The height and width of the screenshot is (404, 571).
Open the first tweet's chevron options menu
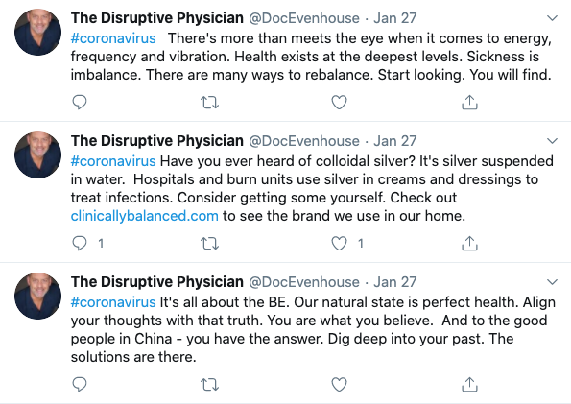click(x=553, y=18)
